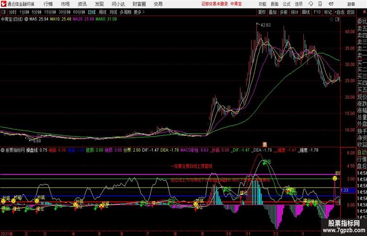Select the 日线 daily period tab
This screenshot has width=367, height=236.
tap(92, 12)
